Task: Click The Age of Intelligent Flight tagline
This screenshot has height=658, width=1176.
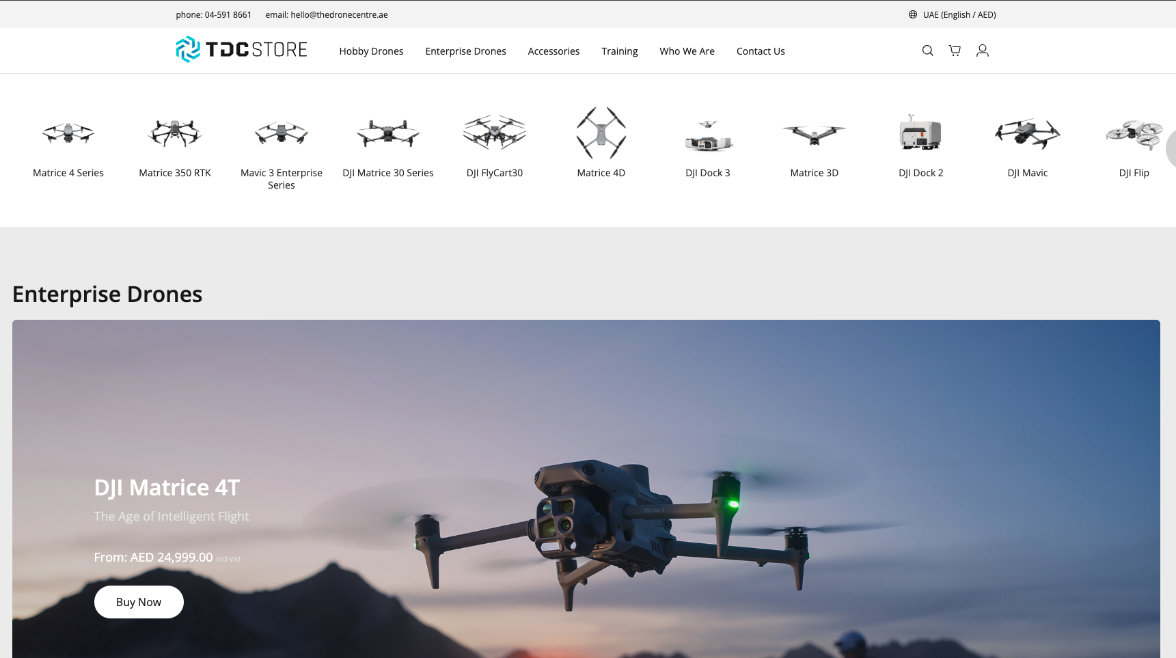Action: click(172, 517)
